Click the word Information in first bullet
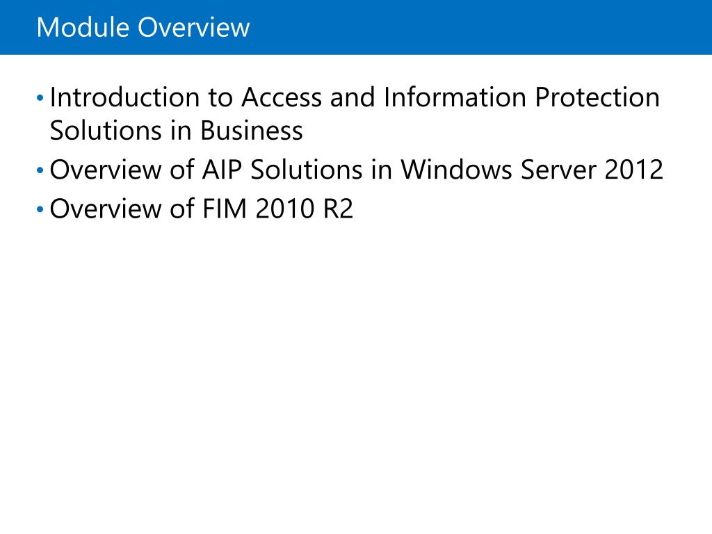Screen dimensions: 712x534 tap(455, 97)
